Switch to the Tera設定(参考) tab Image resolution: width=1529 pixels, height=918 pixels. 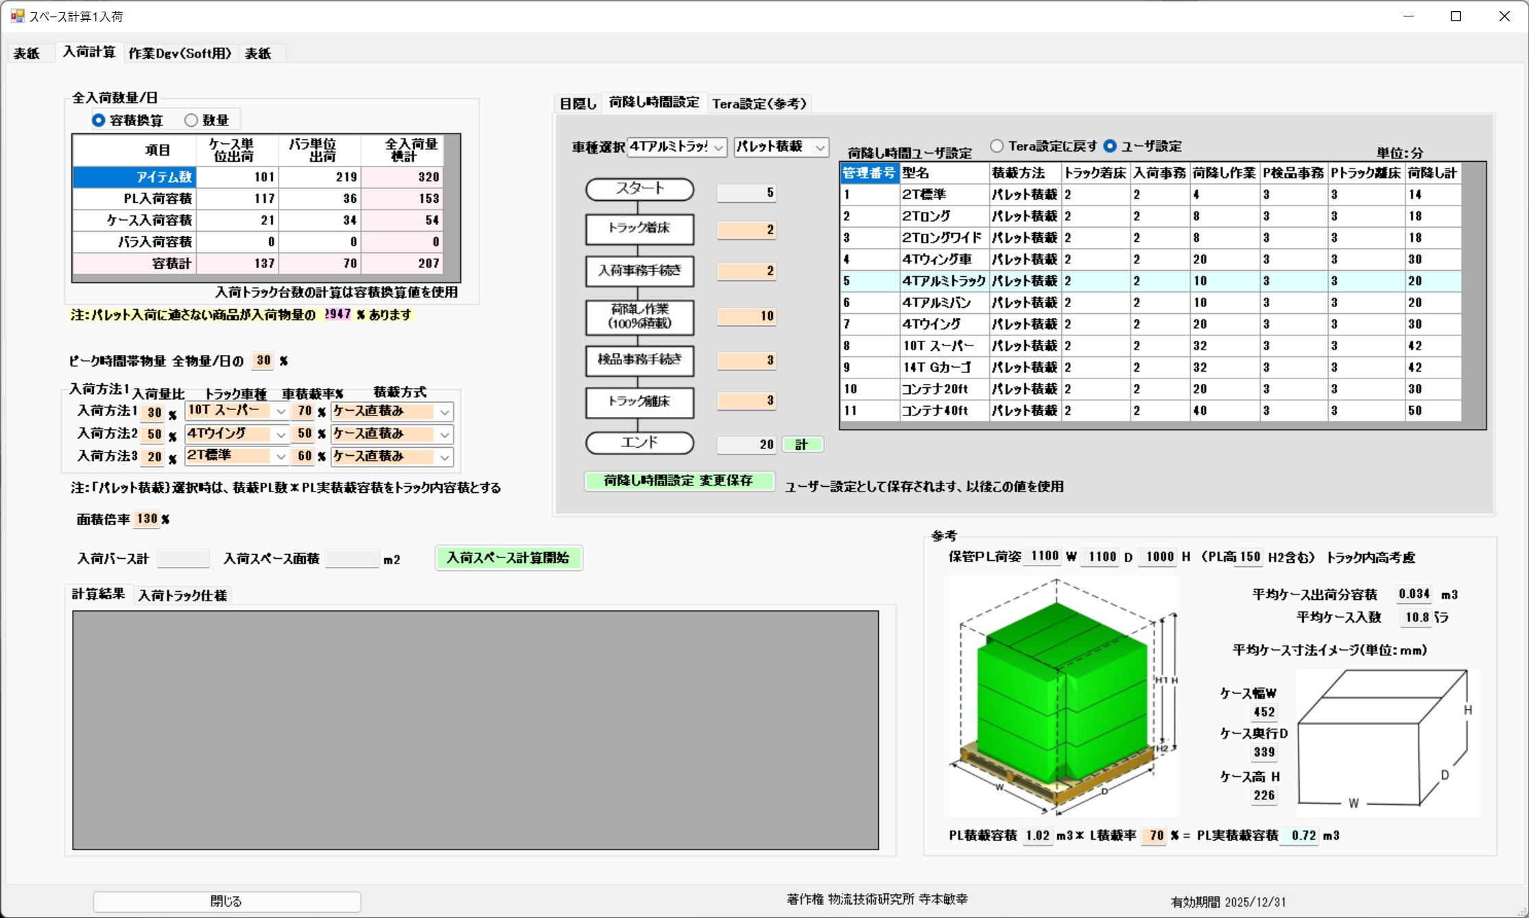click(x=759, y=104)
